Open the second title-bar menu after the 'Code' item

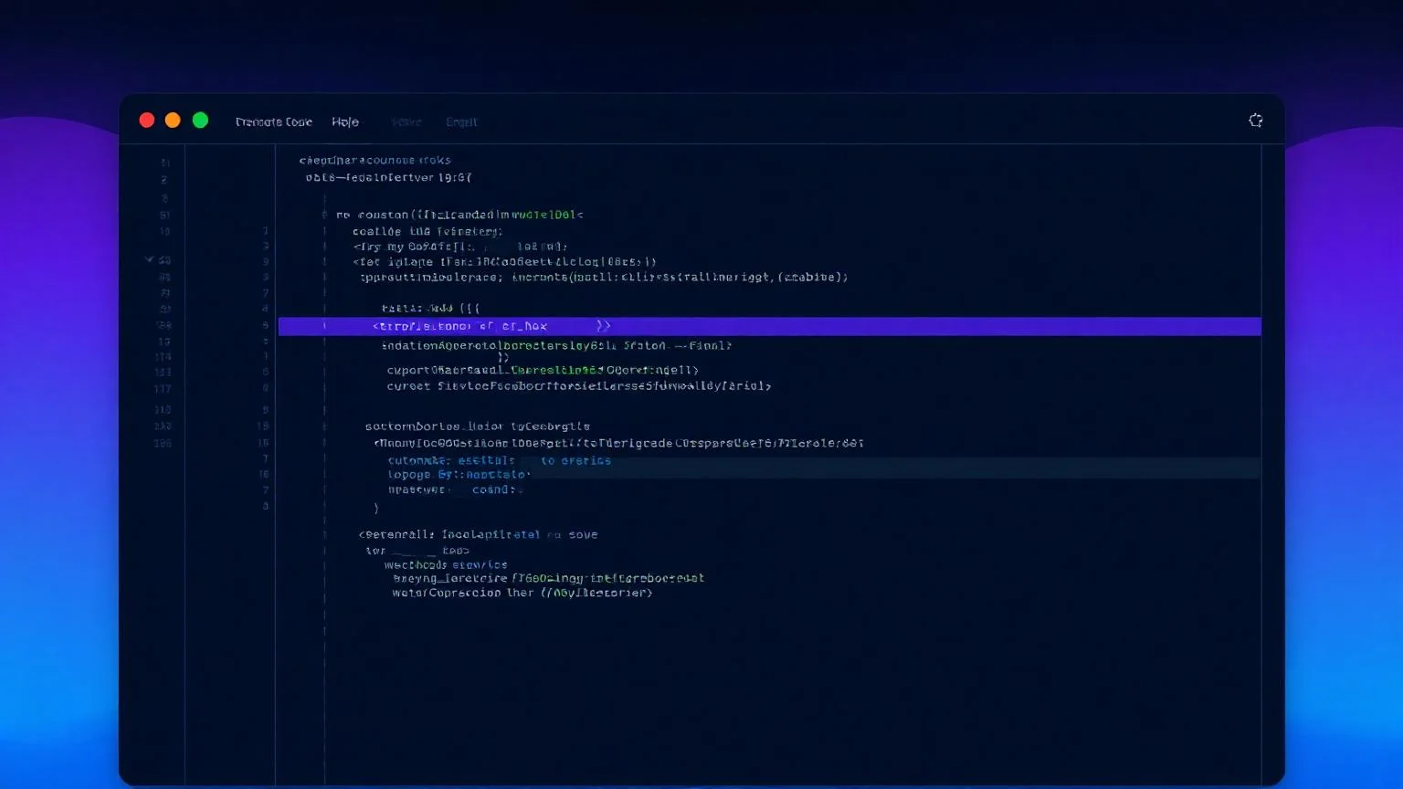click(345, 121)
